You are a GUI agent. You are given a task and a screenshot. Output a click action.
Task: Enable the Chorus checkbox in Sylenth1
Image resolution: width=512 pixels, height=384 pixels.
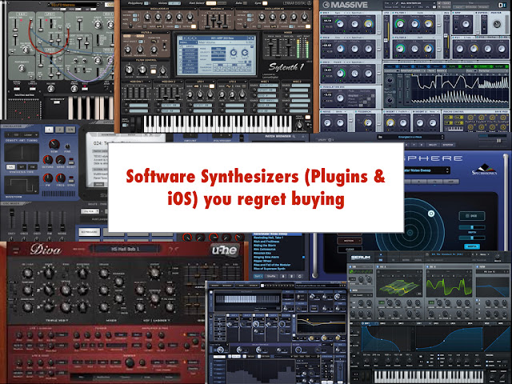pyautogui.click(x=181, y=58)
